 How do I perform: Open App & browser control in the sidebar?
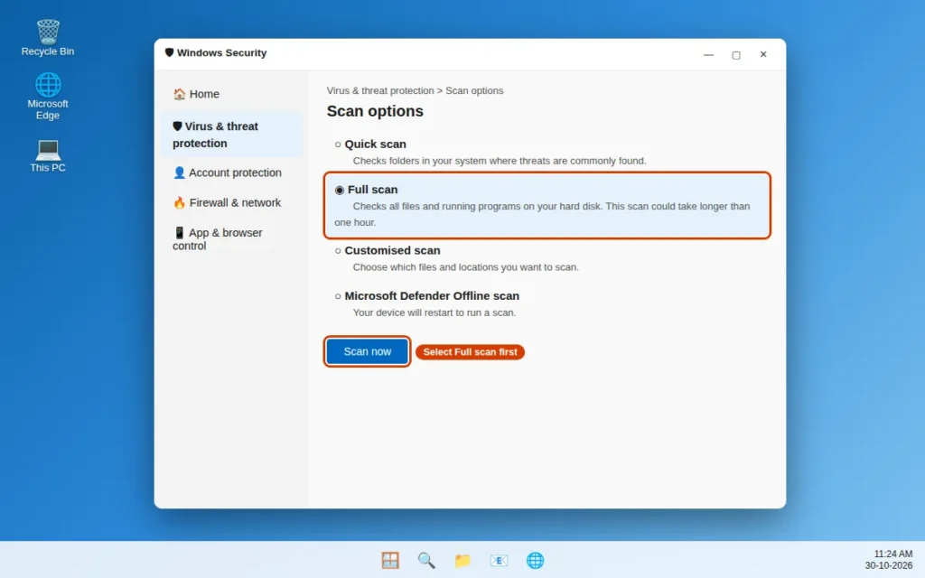[231, 238]
